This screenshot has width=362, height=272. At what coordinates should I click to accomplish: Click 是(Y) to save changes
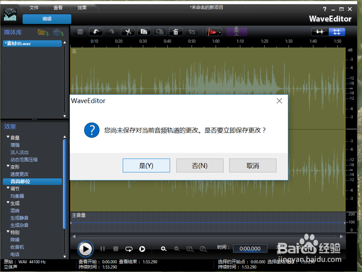coord(146,165)
